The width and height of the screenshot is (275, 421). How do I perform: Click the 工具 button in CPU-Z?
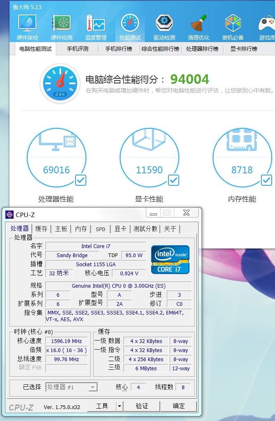point(102,406)
